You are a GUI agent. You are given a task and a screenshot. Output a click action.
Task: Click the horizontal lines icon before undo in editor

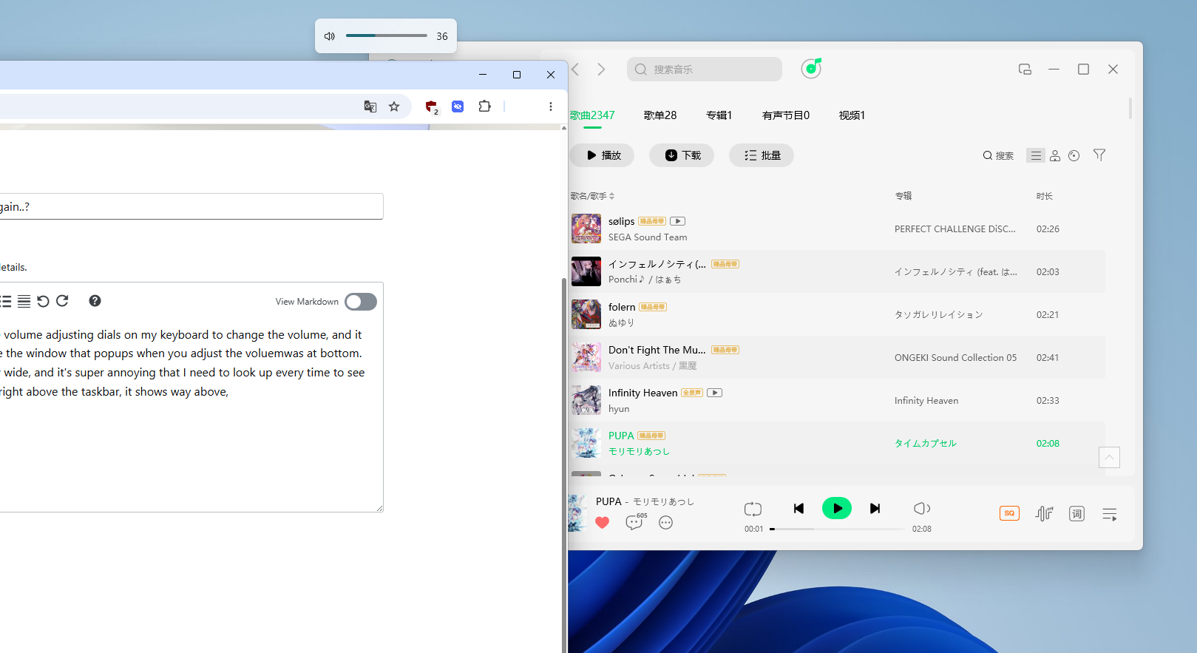[x=24, y=301]
